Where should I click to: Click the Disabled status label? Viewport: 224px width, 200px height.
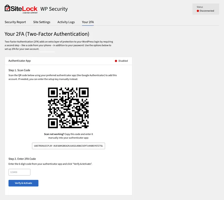123,61
